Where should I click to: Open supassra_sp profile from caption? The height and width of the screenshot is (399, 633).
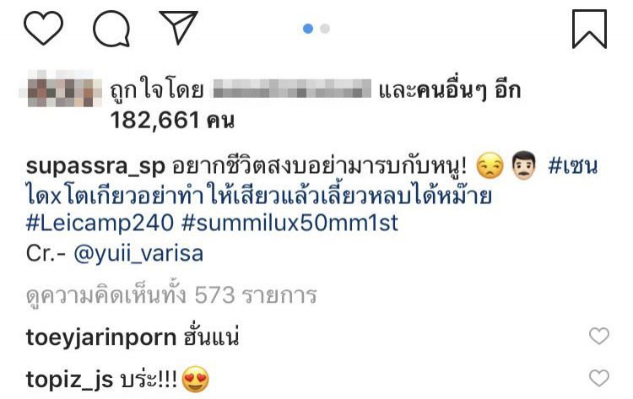95,166
